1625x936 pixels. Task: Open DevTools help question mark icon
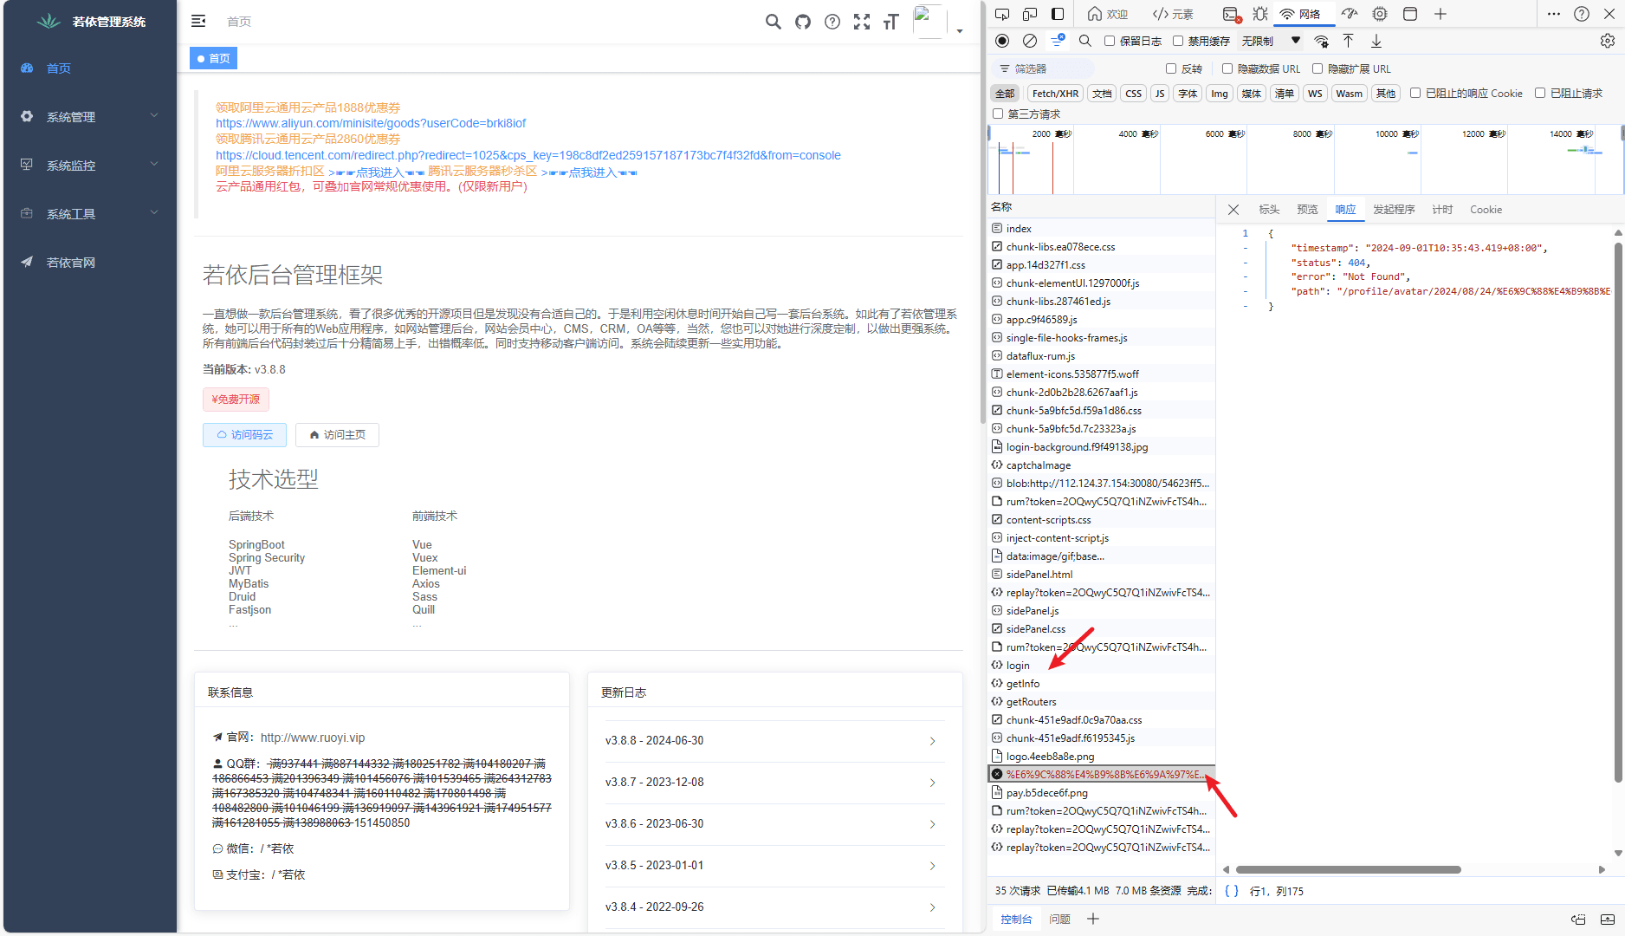click(1582, 14)
